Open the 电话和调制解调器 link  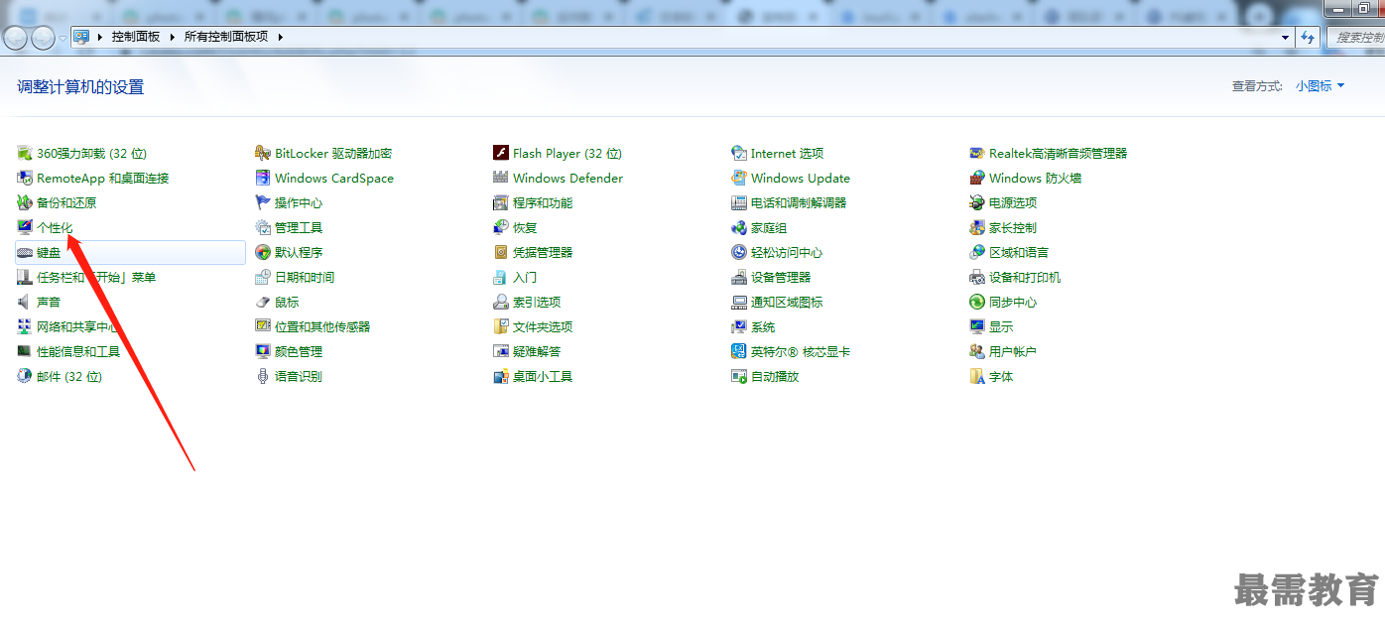coord(799,202)
